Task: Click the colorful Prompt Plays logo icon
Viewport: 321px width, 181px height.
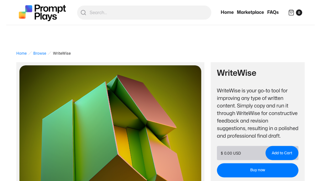Action: click(x=26, y=12)
